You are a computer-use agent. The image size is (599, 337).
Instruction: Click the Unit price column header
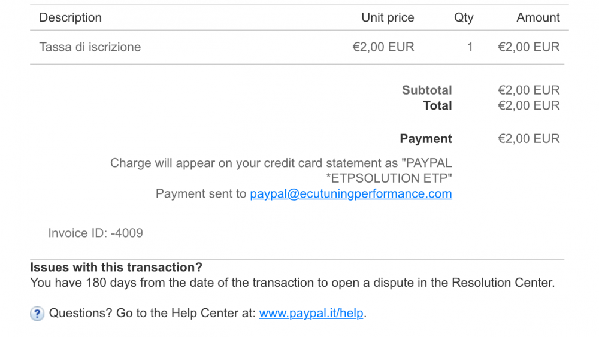pos(388,18)
